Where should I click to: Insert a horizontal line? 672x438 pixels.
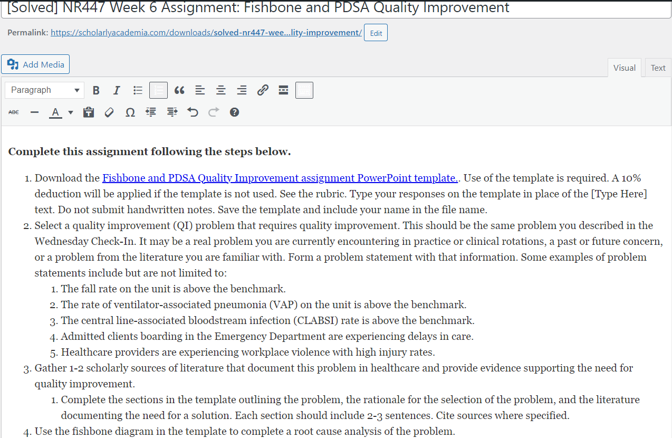[34, 112]
